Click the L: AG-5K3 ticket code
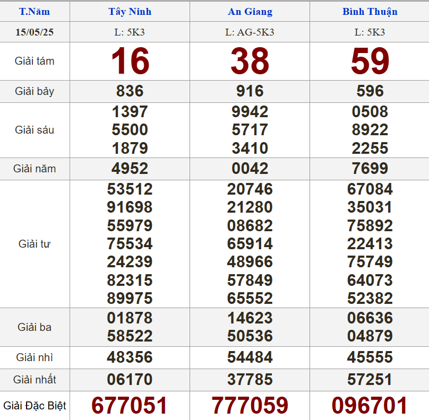The width and height of the screenshot is (429, 420). 250,32
